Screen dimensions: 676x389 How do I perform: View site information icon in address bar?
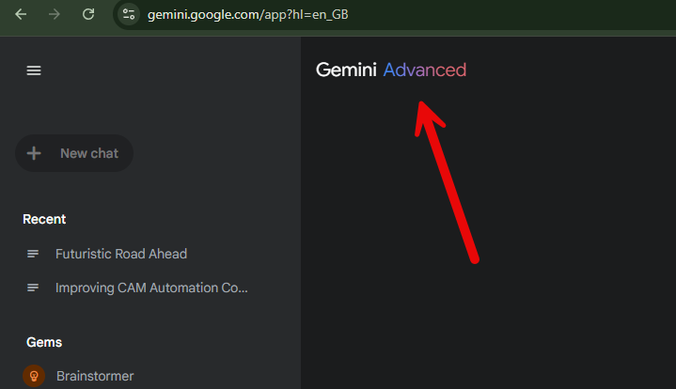[x=129, y=15]
